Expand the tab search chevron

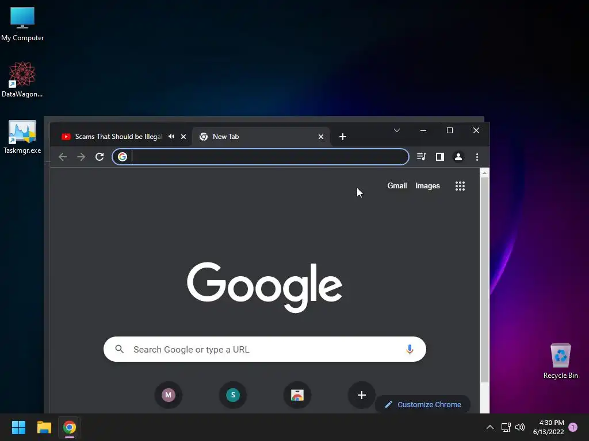tap(397, 130)
